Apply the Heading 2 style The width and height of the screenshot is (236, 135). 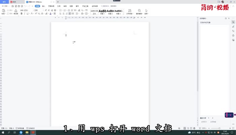110,12
